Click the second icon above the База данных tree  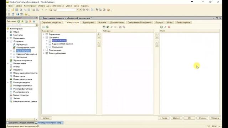pyautogui.click(x=47, y=27)
